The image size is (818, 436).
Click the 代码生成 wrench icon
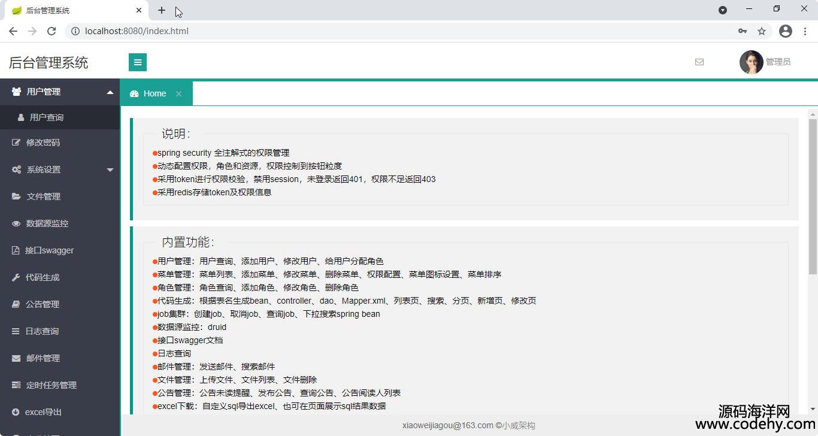click(x=16, y=277)
